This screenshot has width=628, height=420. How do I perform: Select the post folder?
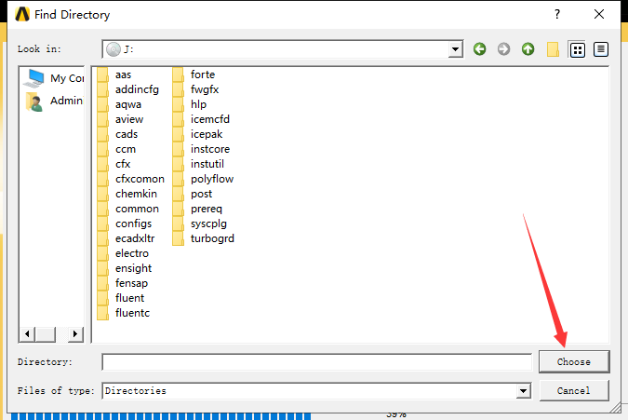tap(193, 194)
